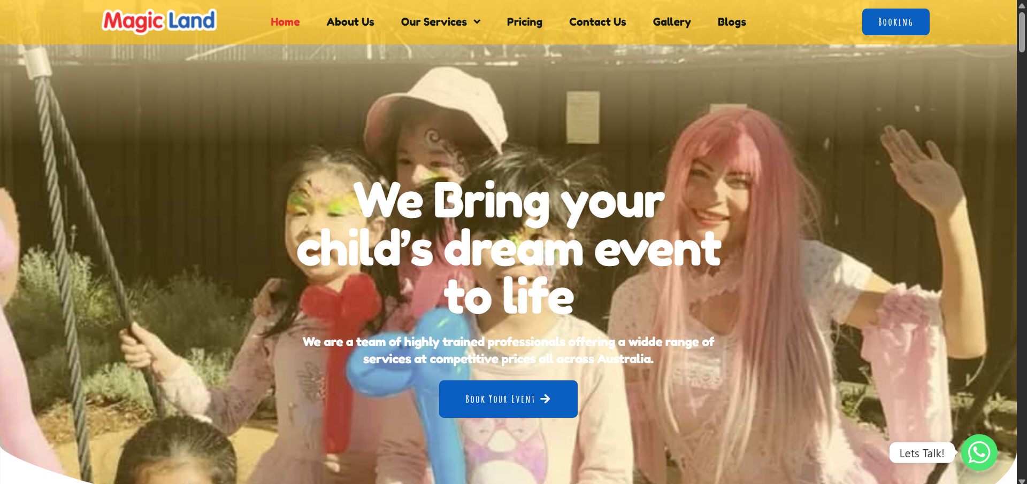The width and height of the screenshot is (1027, 484).
Task: Click the arrow icon on Book Your Event
Action: click(x=545, y=399)
